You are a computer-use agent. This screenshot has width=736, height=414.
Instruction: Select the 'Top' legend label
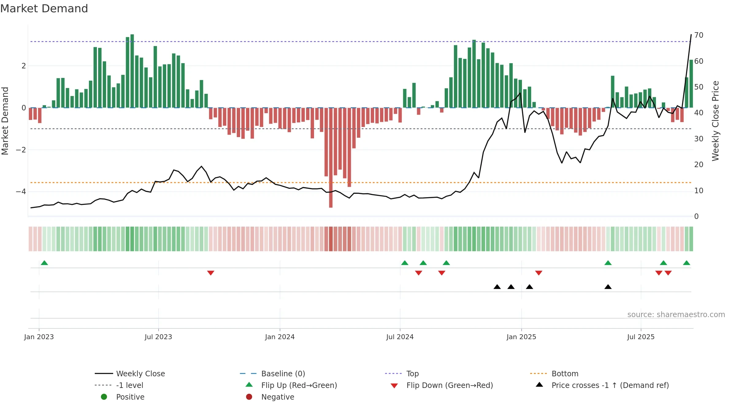coord(412,374)
